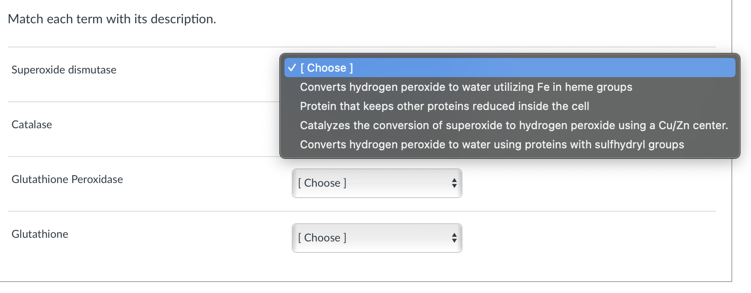Pick the sulfhydryl groups description option
Viewport: 751px width, 293px height.
pos(491,144)
